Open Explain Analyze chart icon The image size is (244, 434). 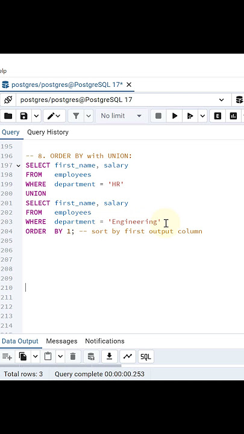click(233, 116)
